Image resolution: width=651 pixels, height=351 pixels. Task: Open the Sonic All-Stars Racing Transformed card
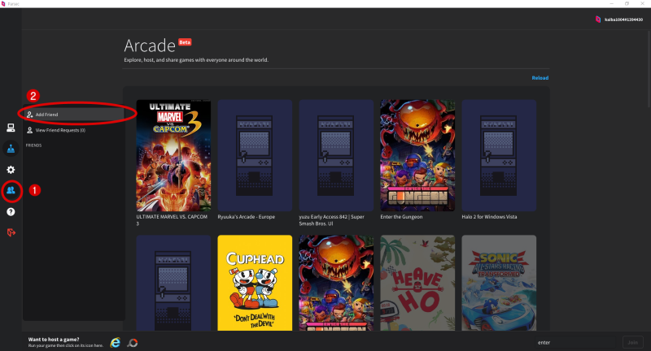coord(499,283)
